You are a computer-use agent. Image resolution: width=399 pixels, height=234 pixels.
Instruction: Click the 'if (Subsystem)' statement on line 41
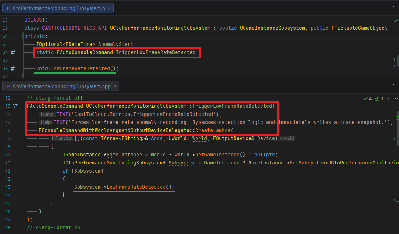pyautogui.click(x=83, y=171)
